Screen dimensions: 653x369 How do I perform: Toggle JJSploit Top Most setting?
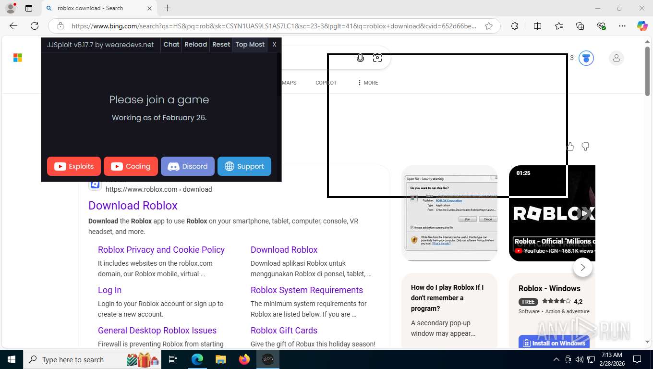(x=250, y=44)
